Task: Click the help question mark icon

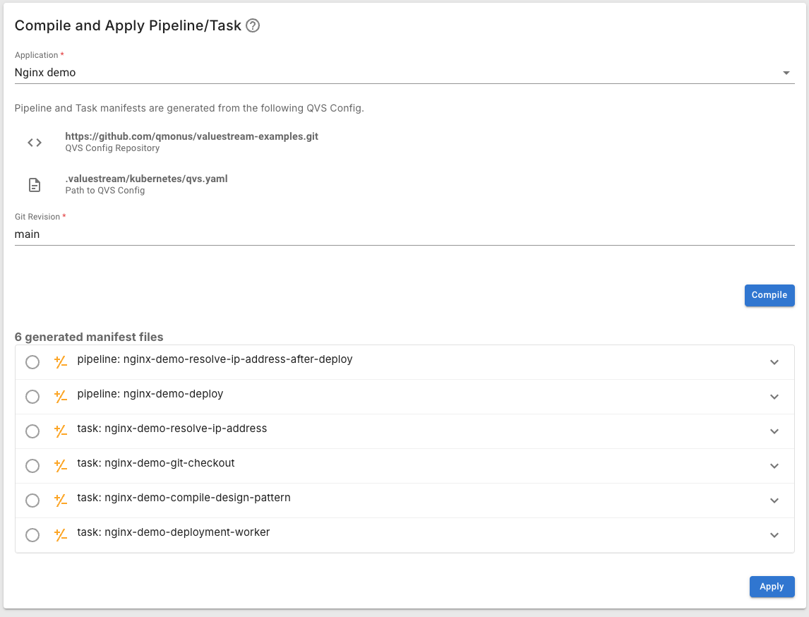Action: pos(253,26)
